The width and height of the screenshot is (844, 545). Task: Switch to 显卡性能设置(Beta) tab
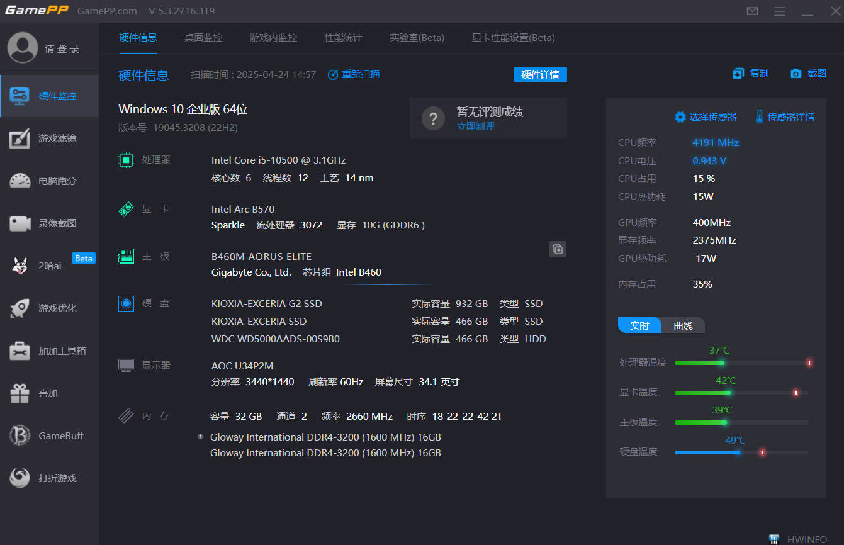tap(513, 37)
